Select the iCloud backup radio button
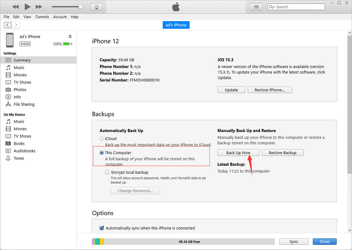Screen dimensions: 352x250 pyautogui.click(x=102, y=138)
